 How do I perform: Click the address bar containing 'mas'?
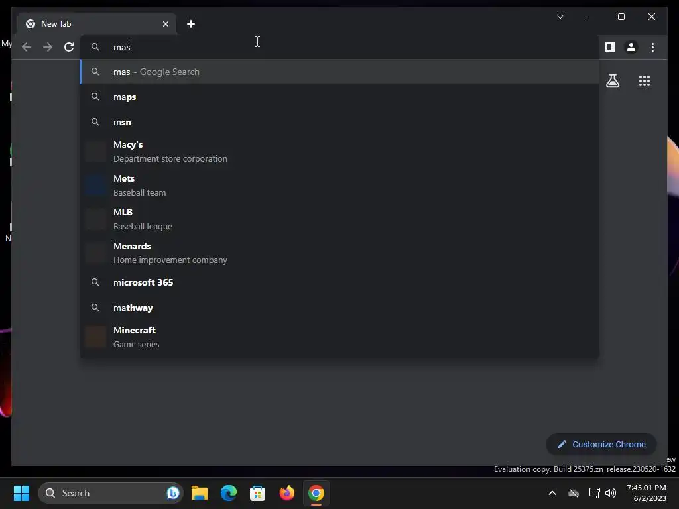coord(339,47)
